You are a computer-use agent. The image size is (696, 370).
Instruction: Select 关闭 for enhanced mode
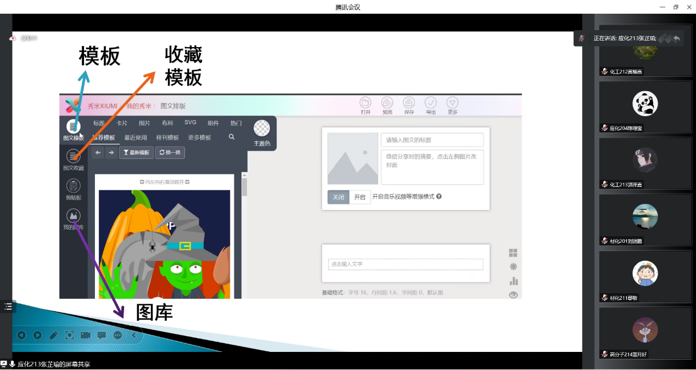pos(339,197)
